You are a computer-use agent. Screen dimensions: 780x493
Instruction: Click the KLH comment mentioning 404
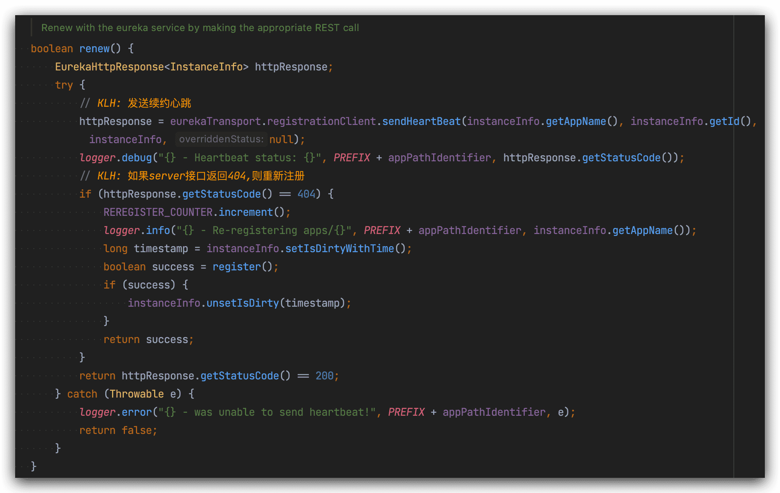[x=192, y=176]
